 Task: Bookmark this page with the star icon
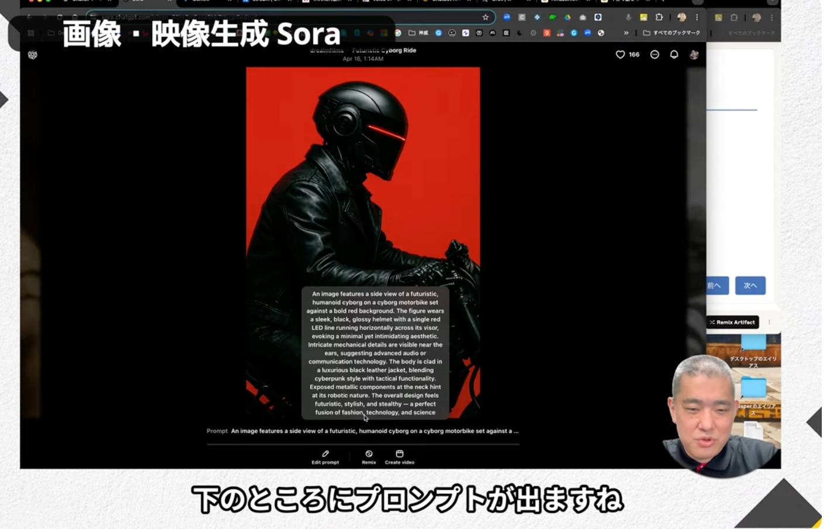coord(485,18)
